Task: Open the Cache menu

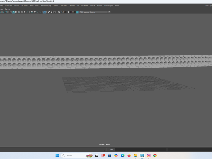Action: point(92,5)
